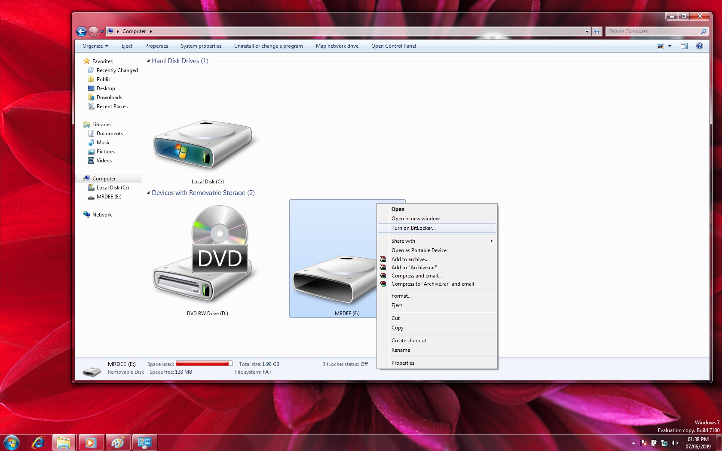
Task: Click Uninstall or change a program
Action: [x=268, y=46]
